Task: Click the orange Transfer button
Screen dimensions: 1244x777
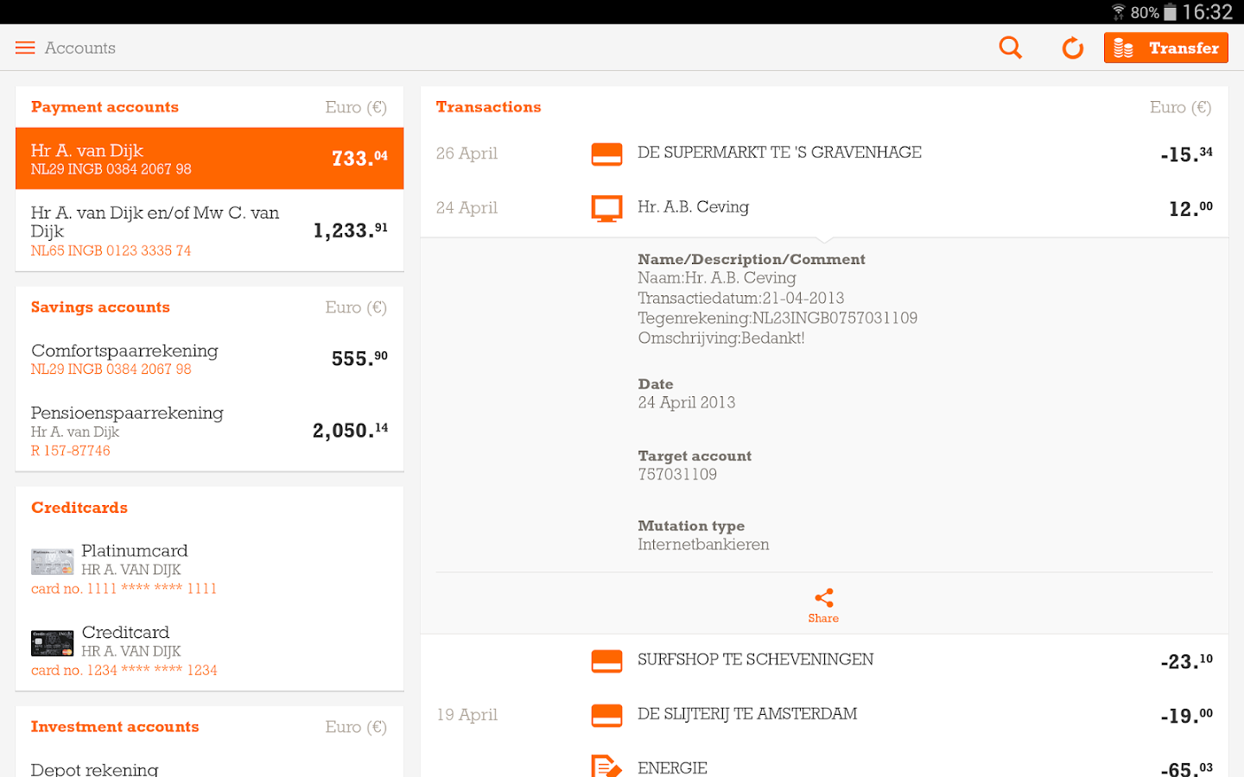Action: click(1165, 47)
